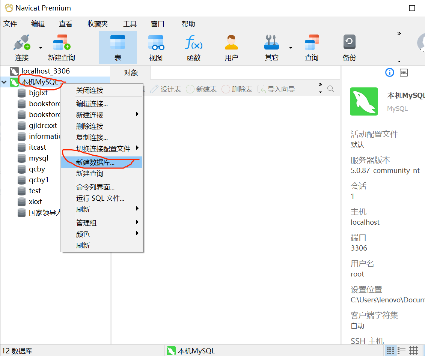
Task: Open the 工具 menu
Action: click(130, 24)
